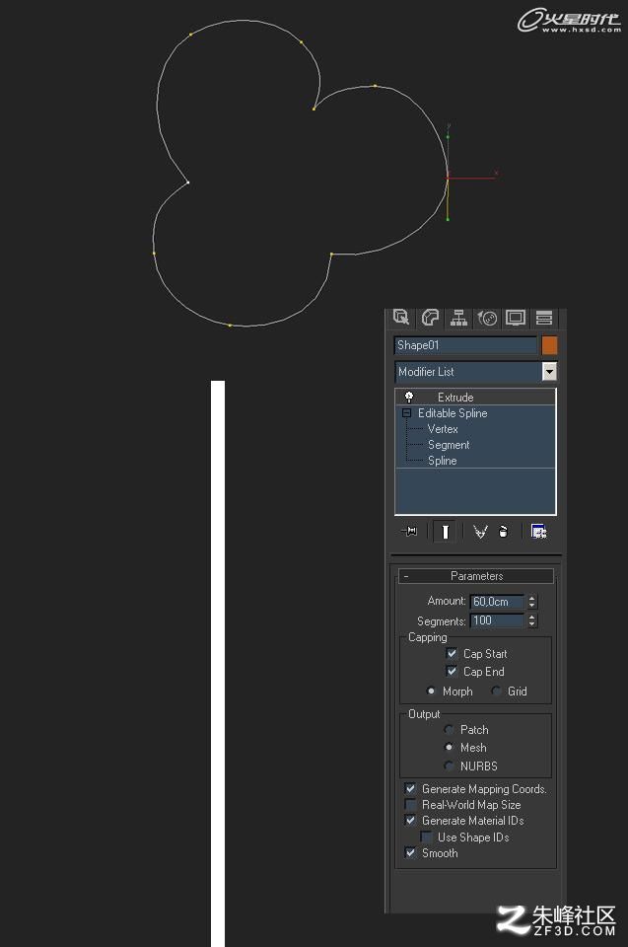Increase Amount with spinner up arrow
The image size is (628, 947).
tap(531, 598)
